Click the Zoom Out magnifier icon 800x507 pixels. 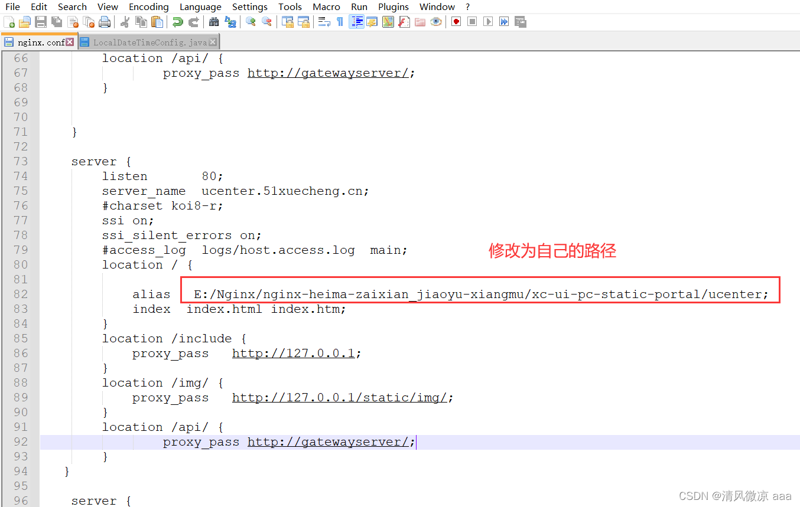pos(266,22)
